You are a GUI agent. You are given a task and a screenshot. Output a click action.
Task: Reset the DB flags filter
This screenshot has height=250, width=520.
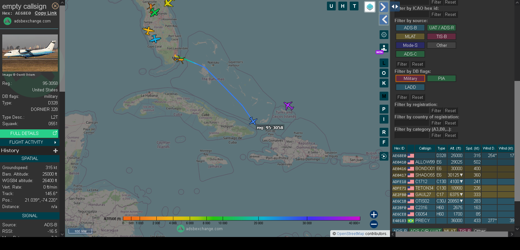click(x=417, y=98)
